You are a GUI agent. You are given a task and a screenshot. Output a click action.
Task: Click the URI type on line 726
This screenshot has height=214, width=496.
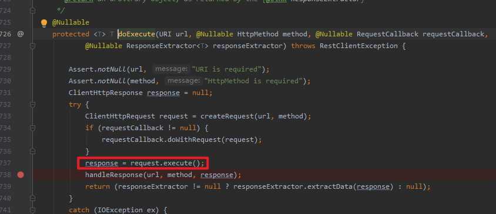166,34
